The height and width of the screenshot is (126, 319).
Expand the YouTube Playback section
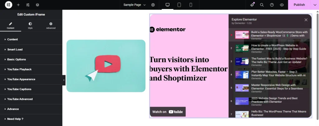[x=19, y=69]
